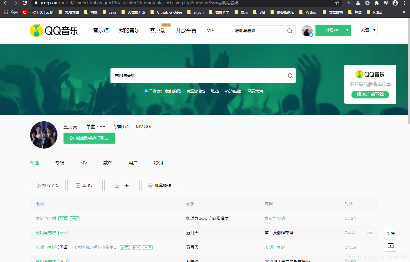The width and height of the screenshot is (410, 262).
Task: Click the MV badge on the 春娇与志明 row
Action: (x=75, y=219)
